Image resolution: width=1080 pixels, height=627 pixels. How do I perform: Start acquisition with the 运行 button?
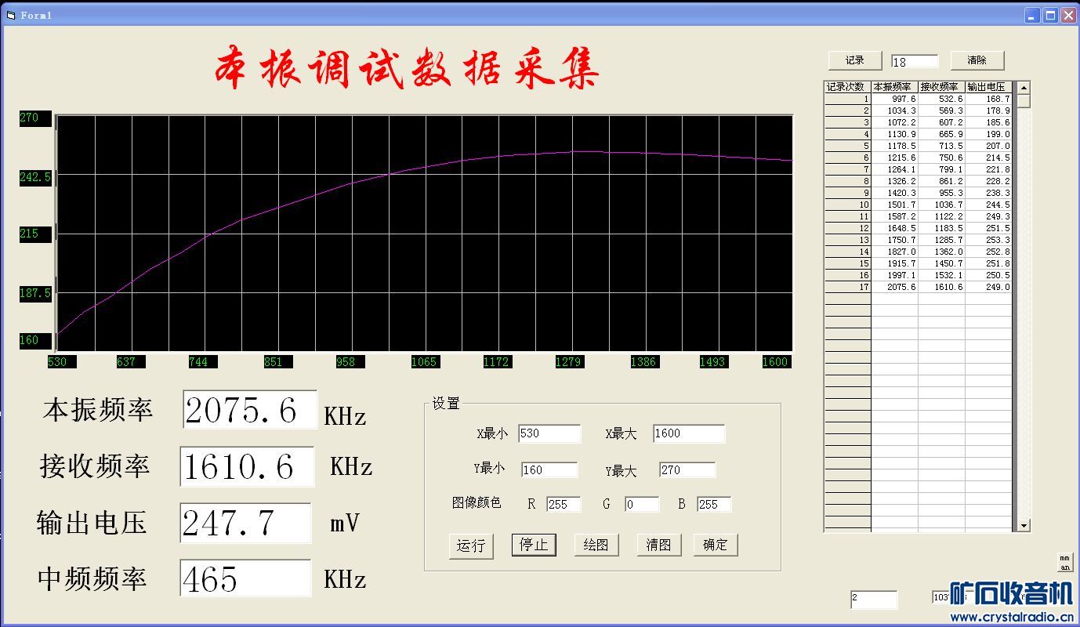click(472, 545)
